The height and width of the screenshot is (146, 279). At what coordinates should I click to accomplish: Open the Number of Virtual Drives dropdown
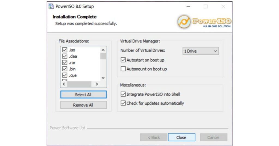click(x=201, y=51)
